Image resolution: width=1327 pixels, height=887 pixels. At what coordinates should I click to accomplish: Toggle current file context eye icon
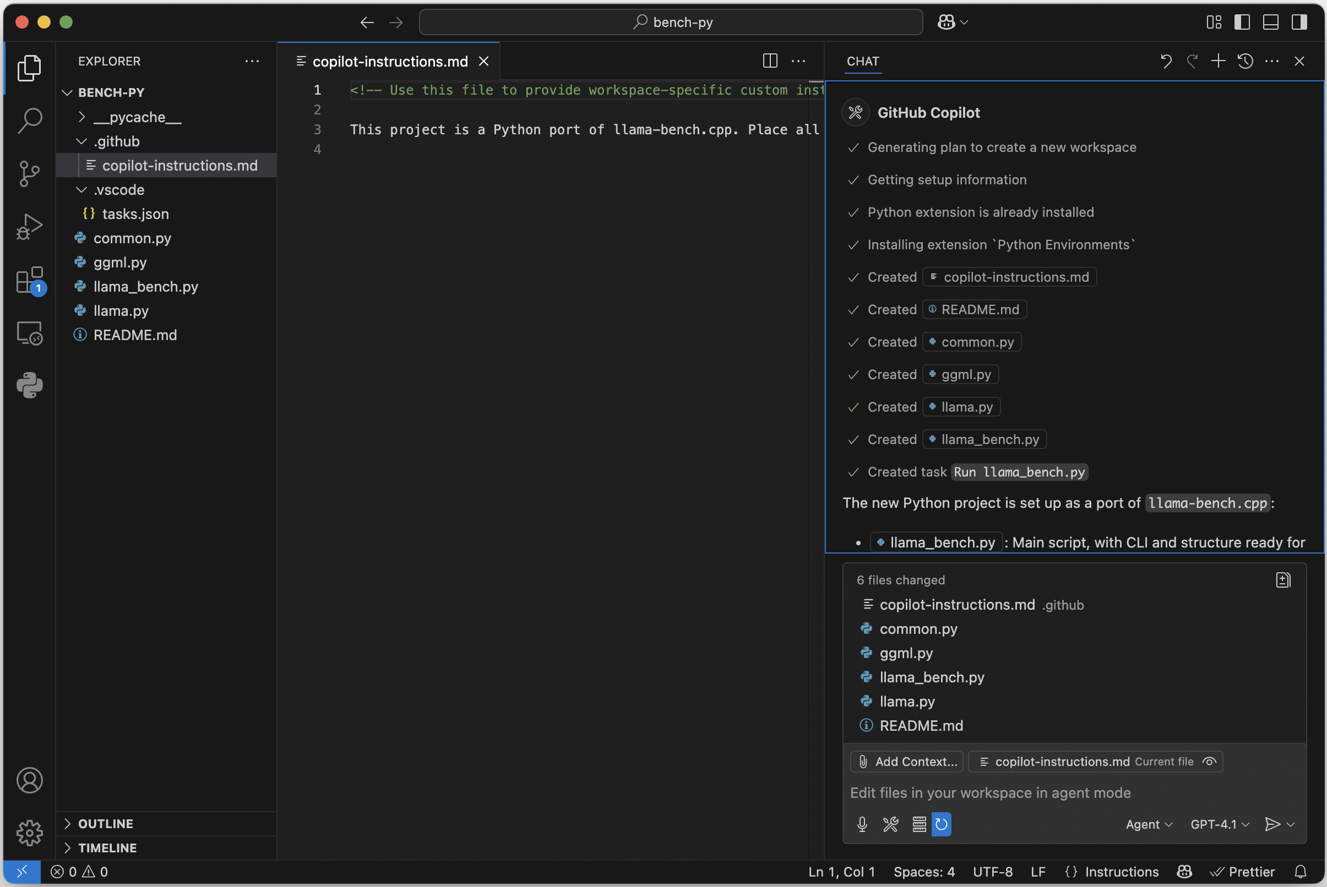pos(1209,762)
